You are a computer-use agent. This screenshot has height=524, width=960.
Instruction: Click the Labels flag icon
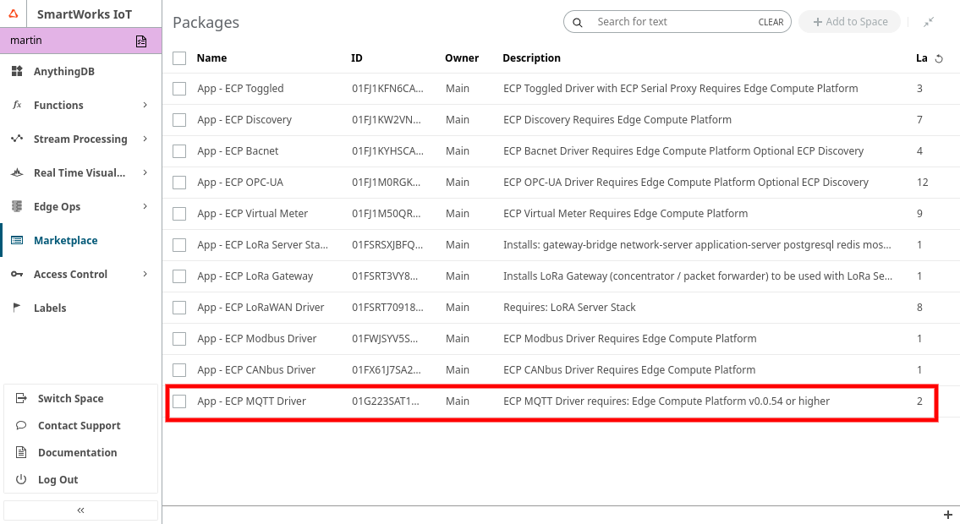(x=17, y=308)
